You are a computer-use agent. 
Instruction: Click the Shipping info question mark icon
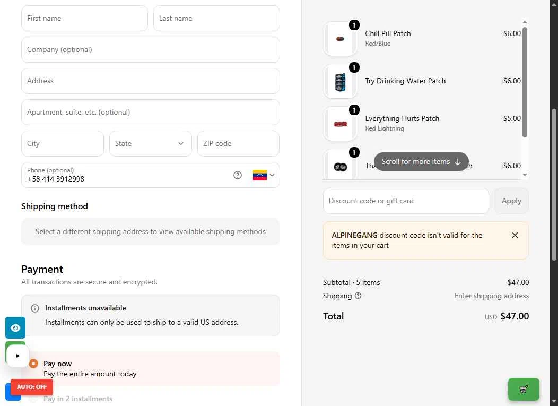click(358, 296)
